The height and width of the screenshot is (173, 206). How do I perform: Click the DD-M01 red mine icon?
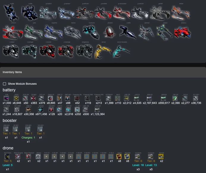click(x=33, y=98)
